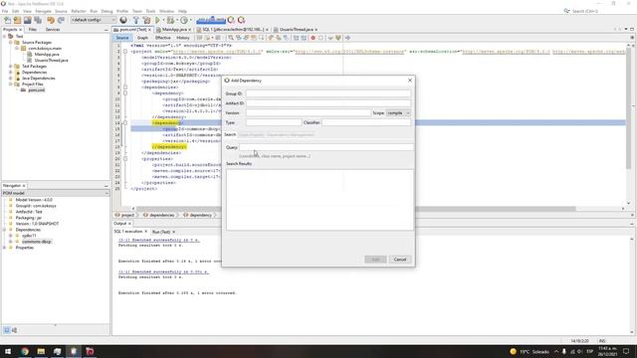Click the NetBeans taskbar icon
This screenshot has width=637, height=358.
pos(74,351)
